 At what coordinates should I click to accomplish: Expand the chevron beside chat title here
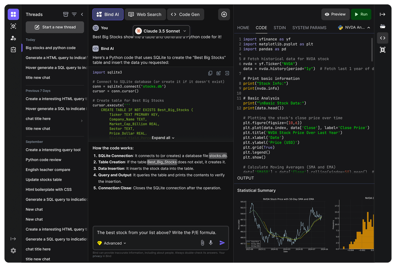click(x=82, y=121)
